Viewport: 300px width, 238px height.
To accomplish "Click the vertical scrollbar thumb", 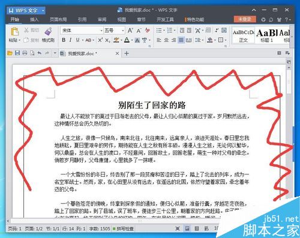I will (289, 82).
